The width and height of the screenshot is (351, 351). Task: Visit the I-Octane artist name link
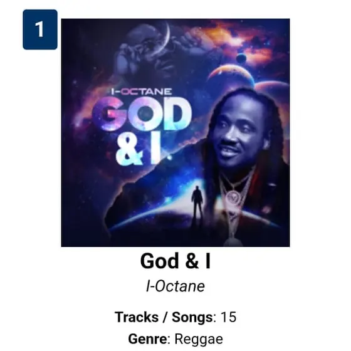coord(175,286)
